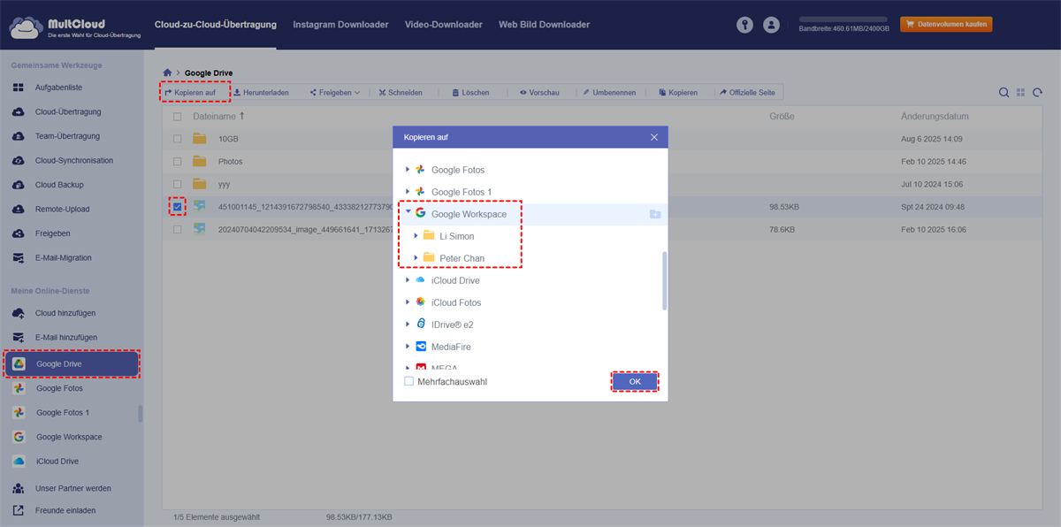Click Unser Partner werden in the sidebar
This screenshot has width=1061, height=527.
pos(72,488)
